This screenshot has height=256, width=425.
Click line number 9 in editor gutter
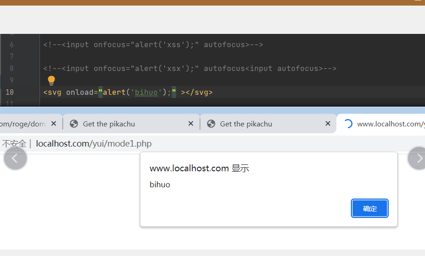pos(11,80)
